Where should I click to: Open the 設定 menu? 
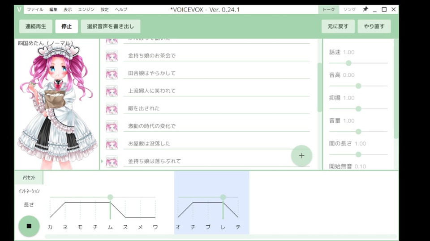coord(104,9)
